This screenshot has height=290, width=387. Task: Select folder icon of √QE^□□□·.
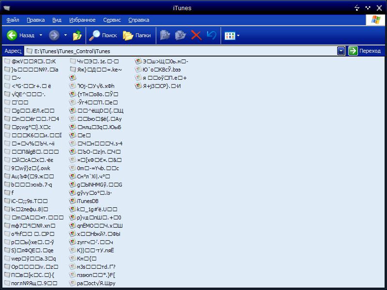point(7,94)
